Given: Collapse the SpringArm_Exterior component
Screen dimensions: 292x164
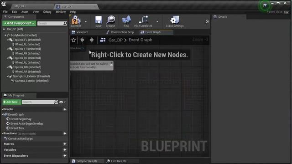Looking at the screenshot, I should [8, 76].
